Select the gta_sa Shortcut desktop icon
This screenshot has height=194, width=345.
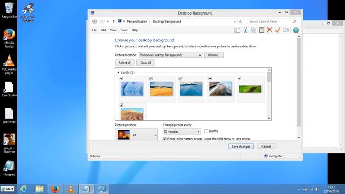pos(9,143)
